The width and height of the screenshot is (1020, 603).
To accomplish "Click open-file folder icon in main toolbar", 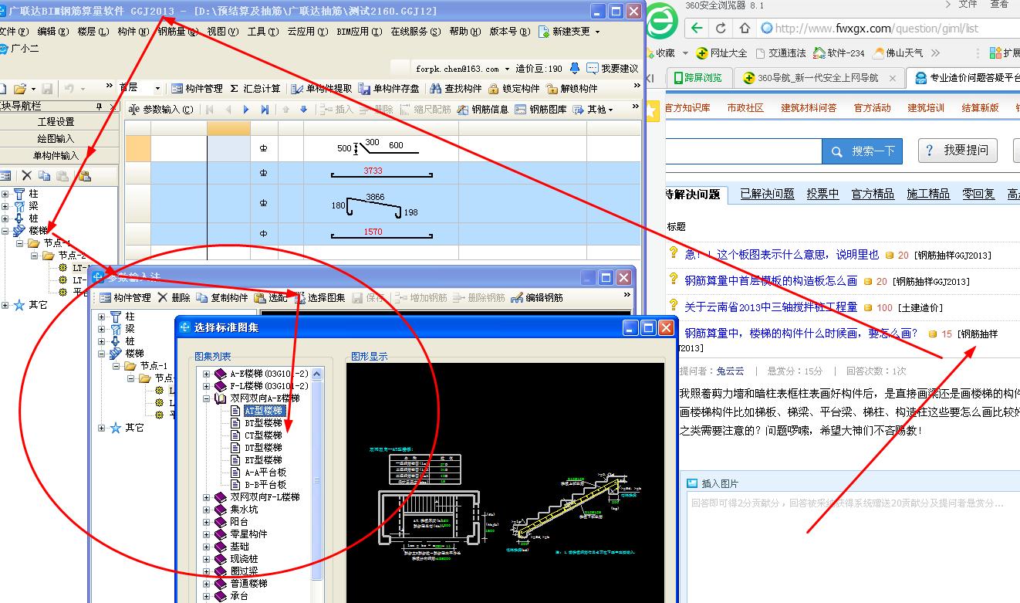I will [21, 89].
